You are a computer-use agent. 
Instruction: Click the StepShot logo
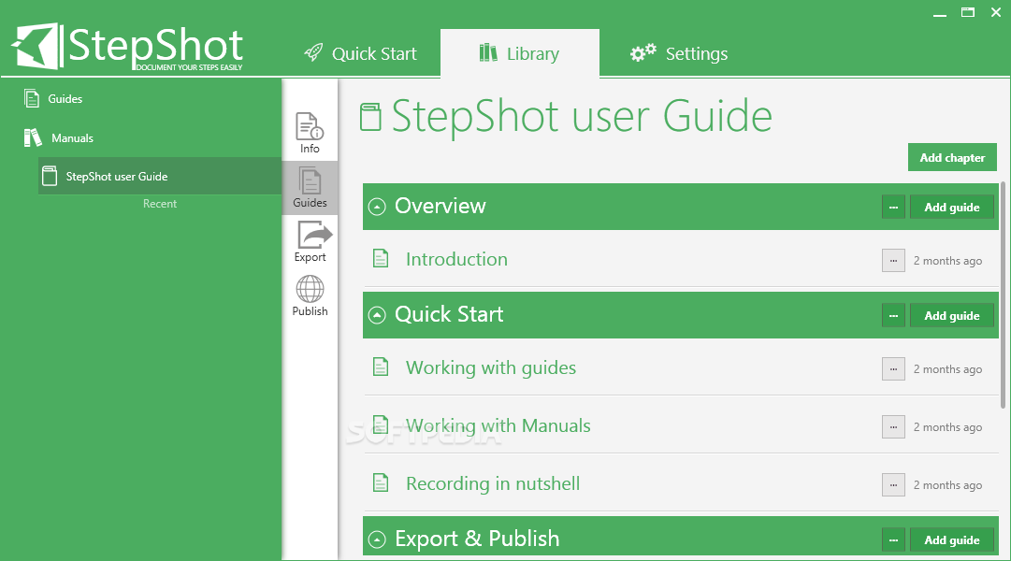click(127, 47)
